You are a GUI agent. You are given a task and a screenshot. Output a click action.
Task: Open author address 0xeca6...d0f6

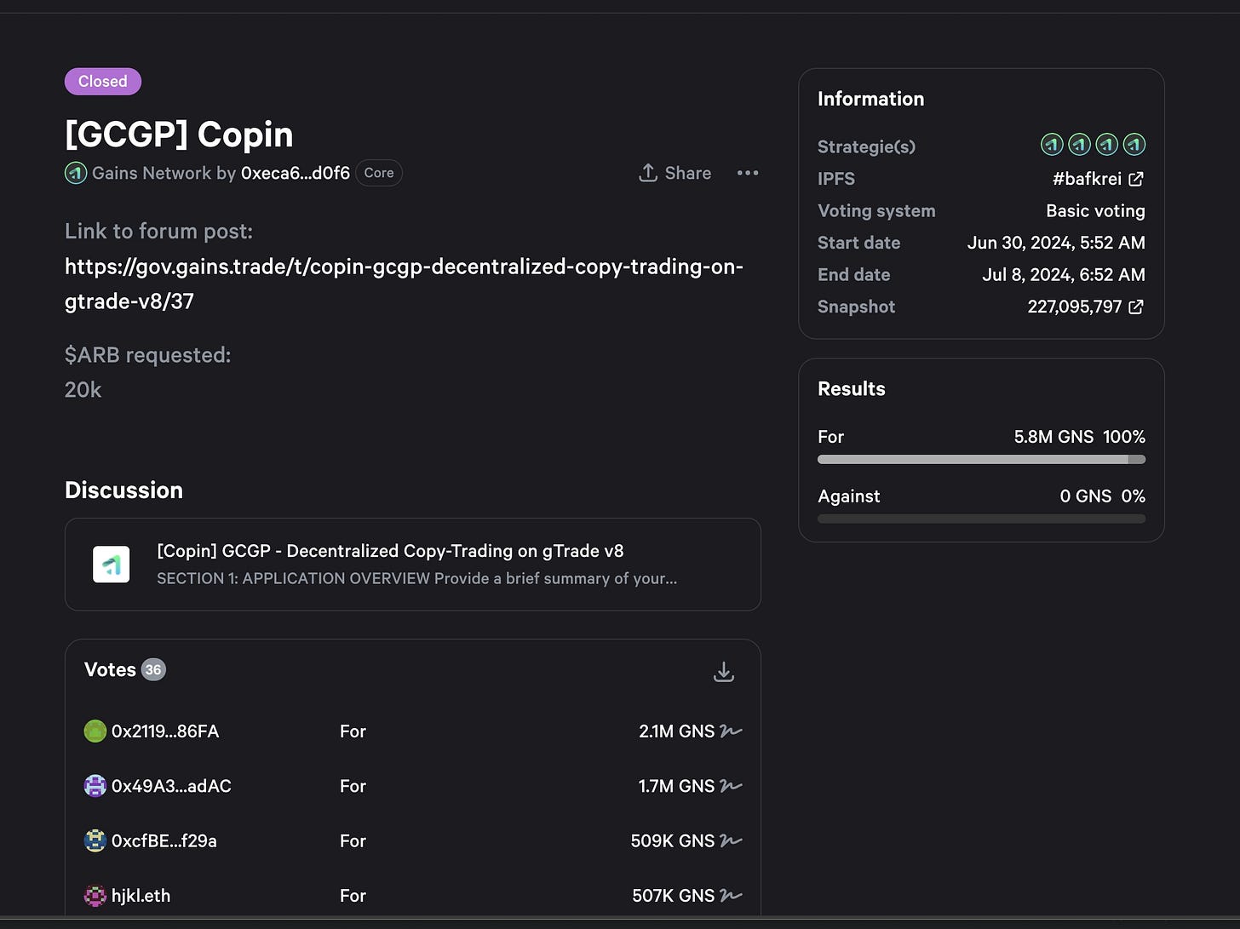click(x=296, y=173)
